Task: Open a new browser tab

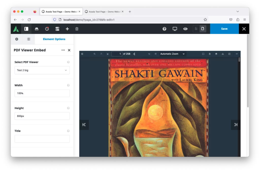Action: pyautogui.click(x=130, y=12)
